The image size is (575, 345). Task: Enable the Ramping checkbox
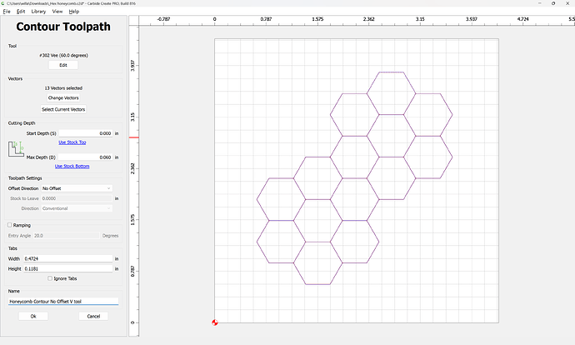pyautogui.click(x=10, y=225)
